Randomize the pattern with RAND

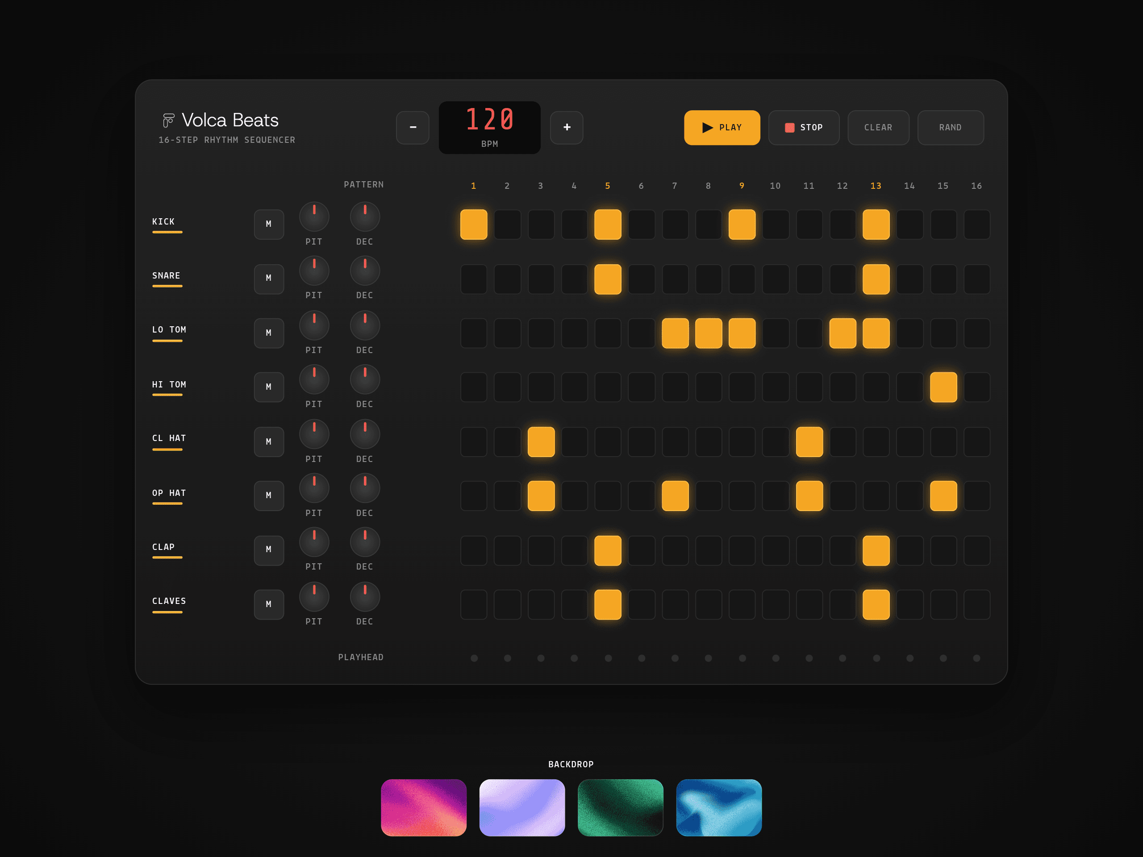(950, 128)
